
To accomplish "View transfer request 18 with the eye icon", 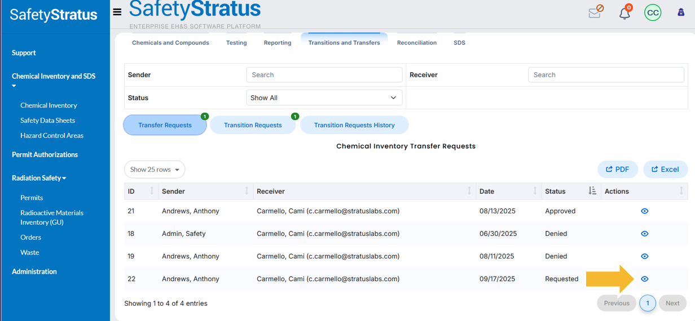I will coord(645,234).
